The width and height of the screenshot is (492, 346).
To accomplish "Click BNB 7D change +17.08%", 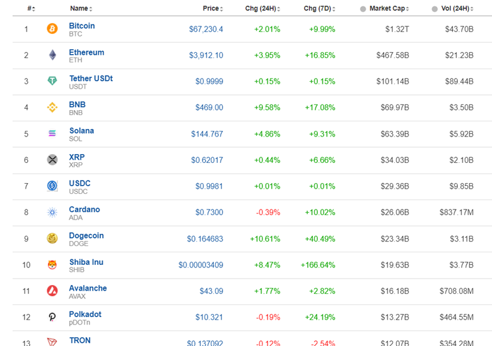I will pyautogui.click(x=320, y=108).
